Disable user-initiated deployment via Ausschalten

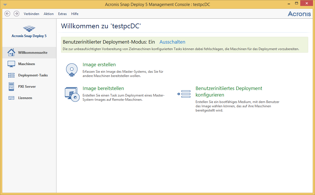(172, 42)
